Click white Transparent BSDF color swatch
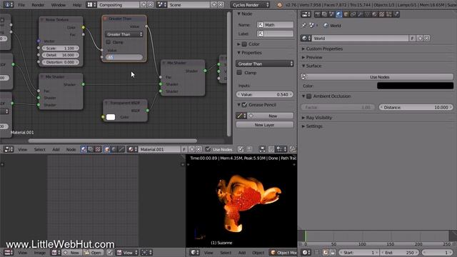This screenshot has height=257, width=457. pos(111,117)
